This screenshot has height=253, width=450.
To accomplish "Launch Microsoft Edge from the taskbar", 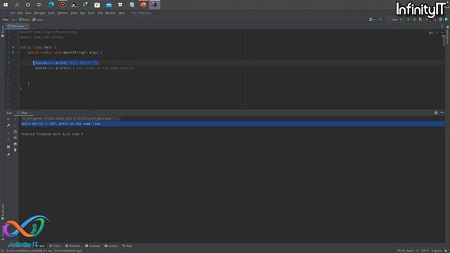I will [x=51, y=5].
